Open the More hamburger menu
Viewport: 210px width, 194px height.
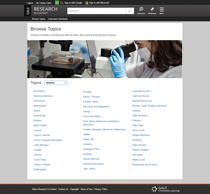coord(162,11)
